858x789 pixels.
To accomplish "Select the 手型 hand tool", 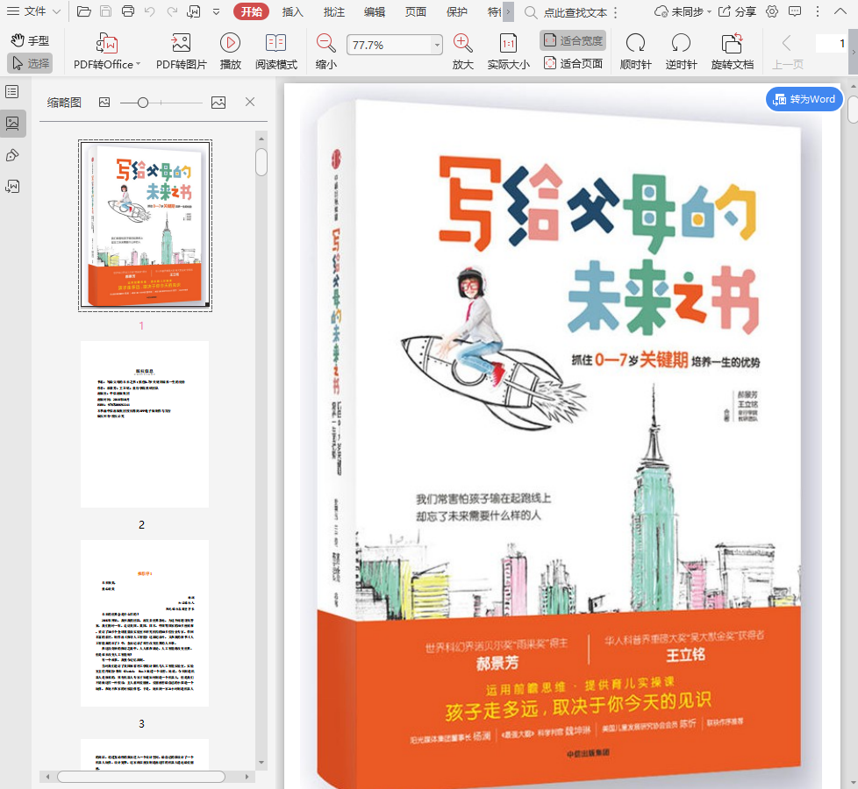I will coord(30,40).
